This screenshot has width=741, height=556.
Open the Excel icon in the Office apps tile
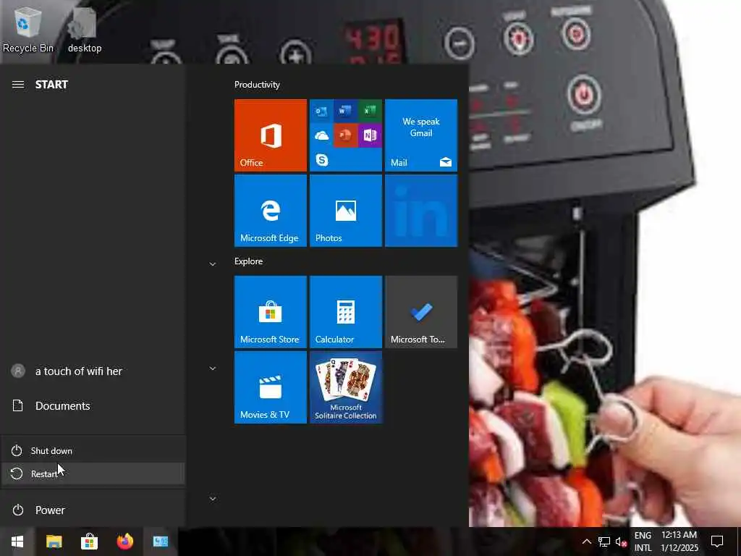point(370,111)
